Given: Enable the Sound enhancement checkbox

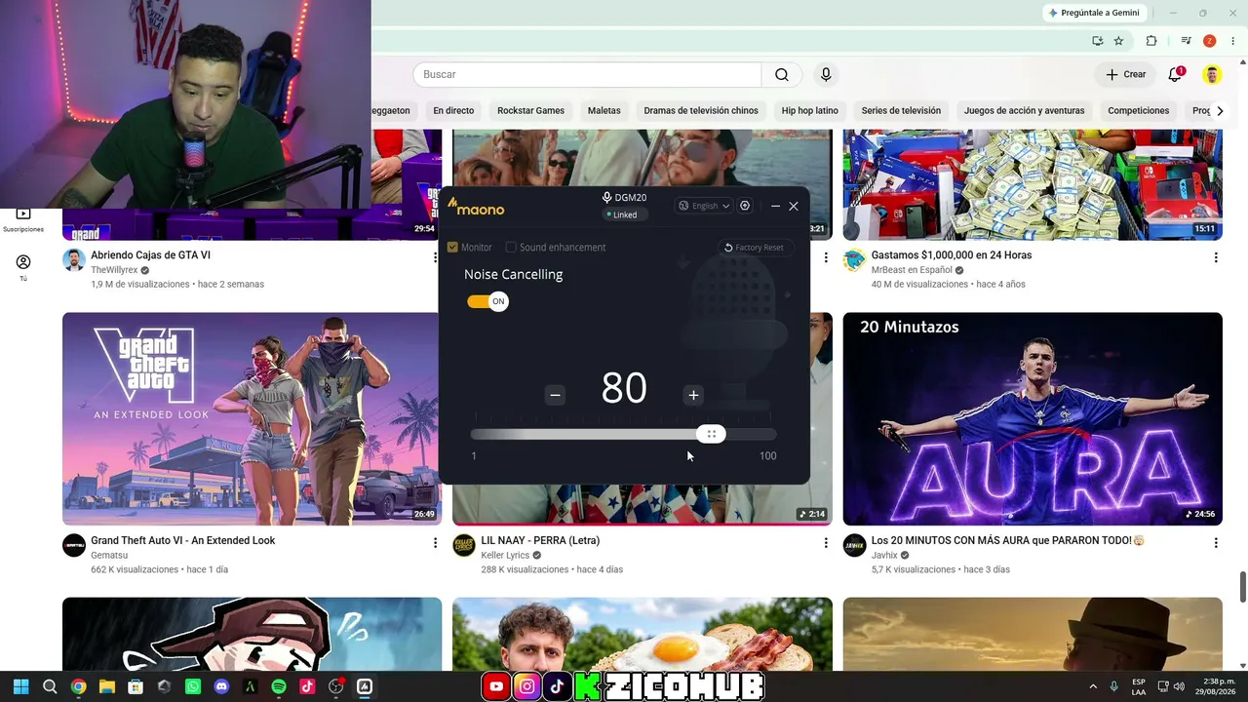Looking at the screenshot, I should [x=511, y=248].
